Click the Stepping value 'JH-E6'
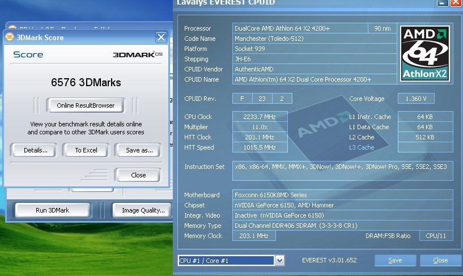This screenshot has width=463, height=276. click(x=315, y=59)
